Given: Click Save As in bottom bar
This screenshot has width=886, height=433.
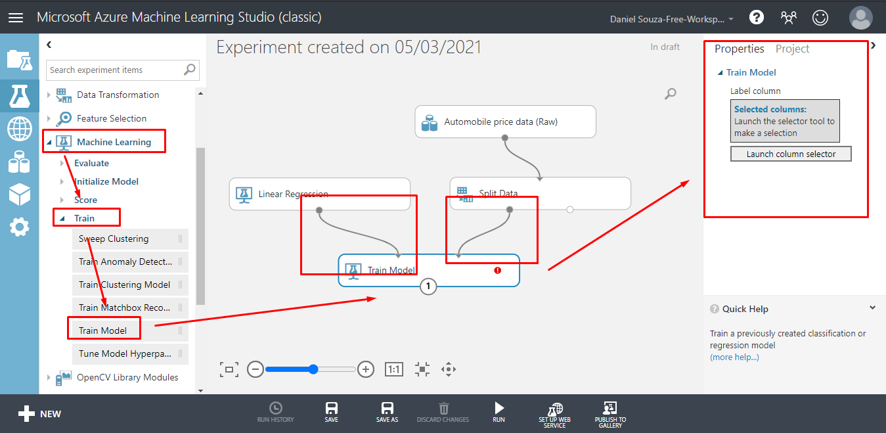Looking at the screenshot, I should tap(388, 413).
